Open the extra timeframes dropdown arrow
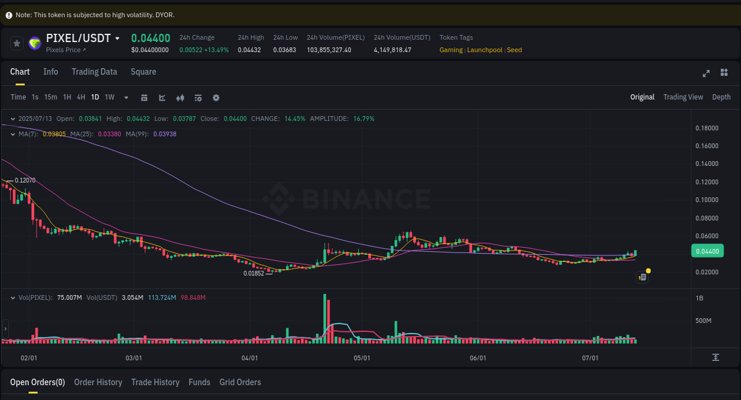Image resolution: width=741 pixels, height=400 pixels. coord(126,97)
